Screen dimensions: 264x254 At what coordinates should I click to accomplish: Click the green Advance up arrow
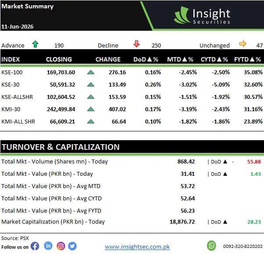[36, 44]
